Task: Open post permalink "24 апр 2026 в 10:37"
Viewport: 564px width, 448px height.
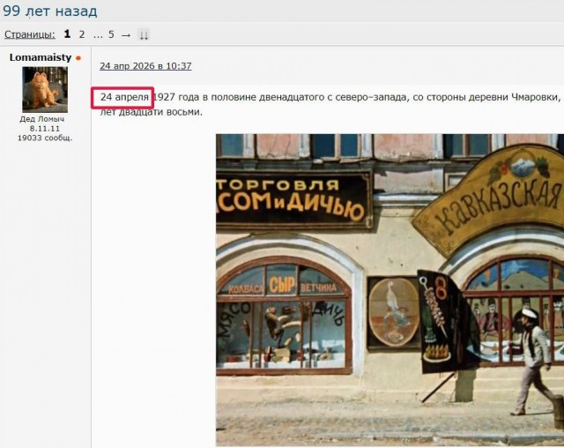Action: 145,66
